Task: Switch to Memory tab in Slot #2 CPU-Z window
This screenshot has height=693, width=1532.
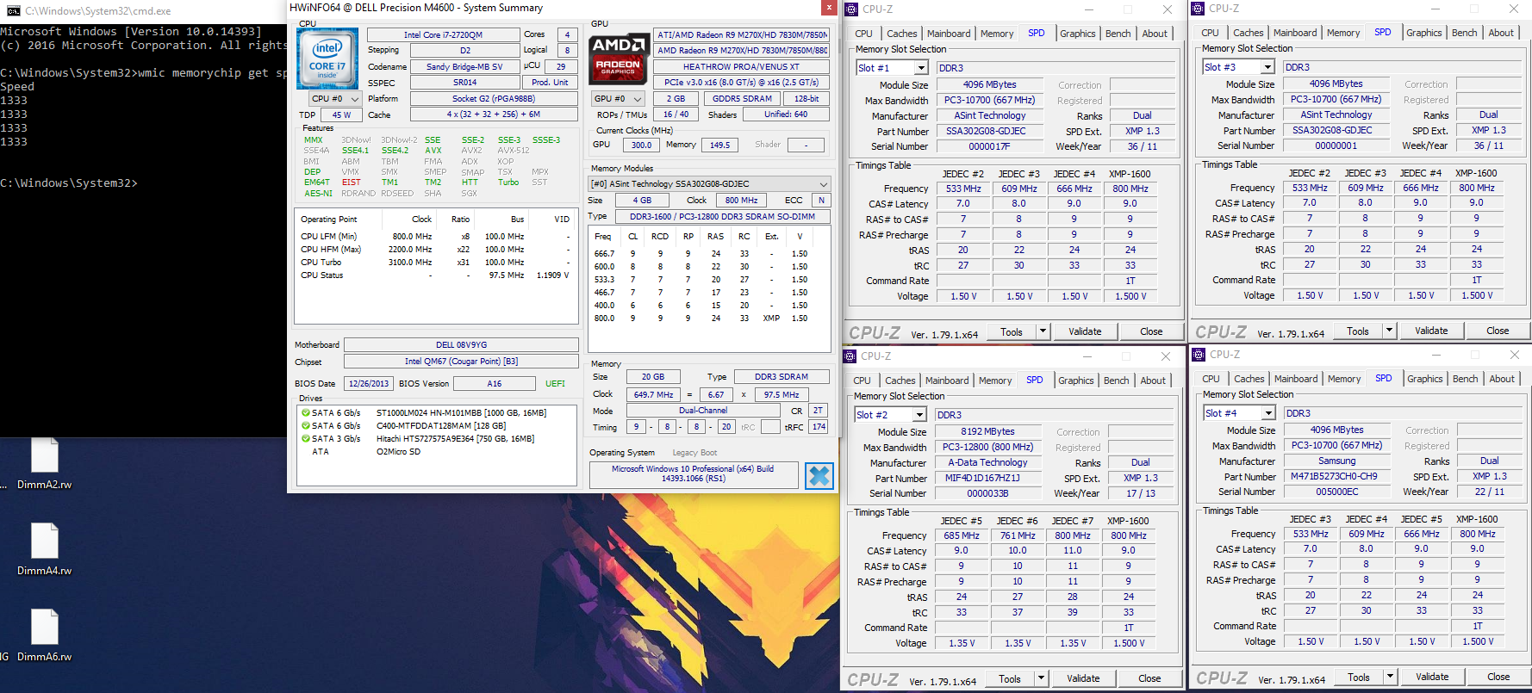Action: pyautogui.click(x=995, y=381)
